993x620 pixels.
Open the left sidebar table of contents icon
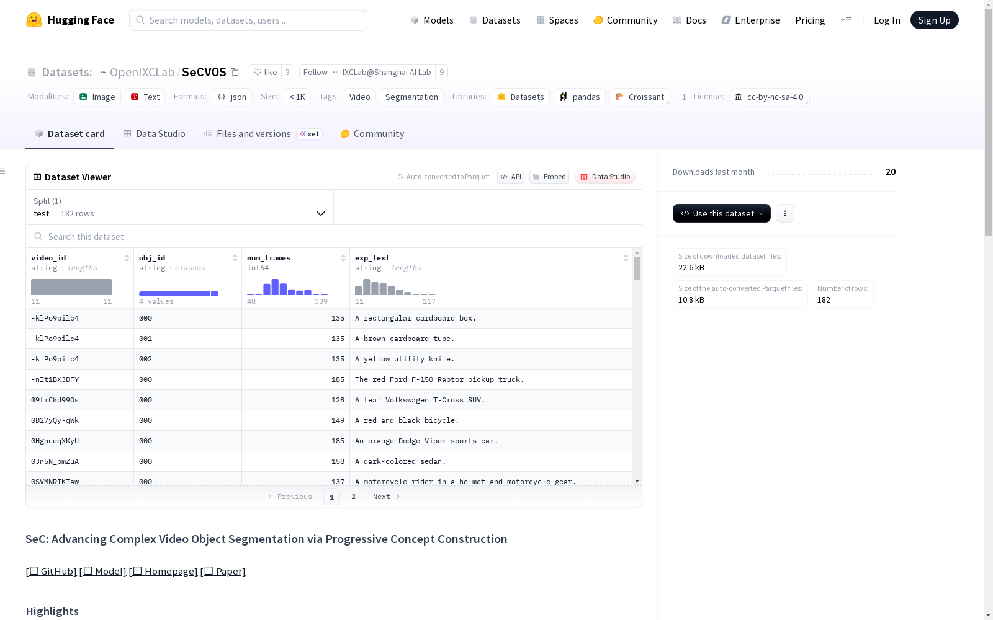click(3, 171)
